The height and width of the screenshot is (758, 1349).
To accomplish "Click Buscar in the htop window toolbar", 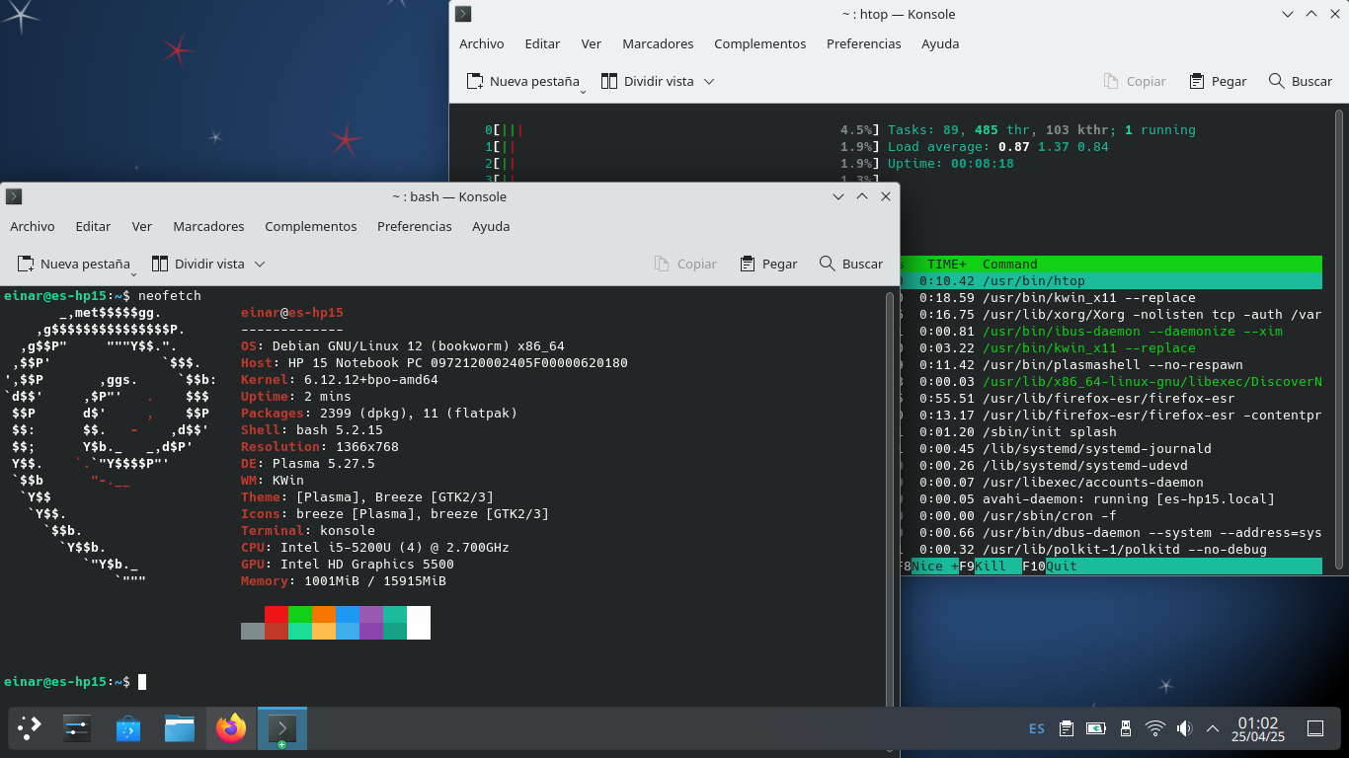I will (x=1301, y=81).
